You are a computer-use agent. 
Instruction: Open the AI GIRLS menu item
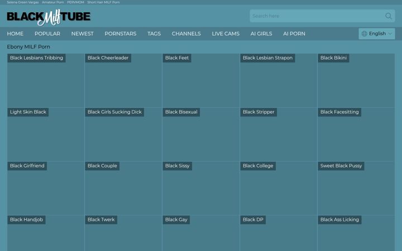point(261,34)
